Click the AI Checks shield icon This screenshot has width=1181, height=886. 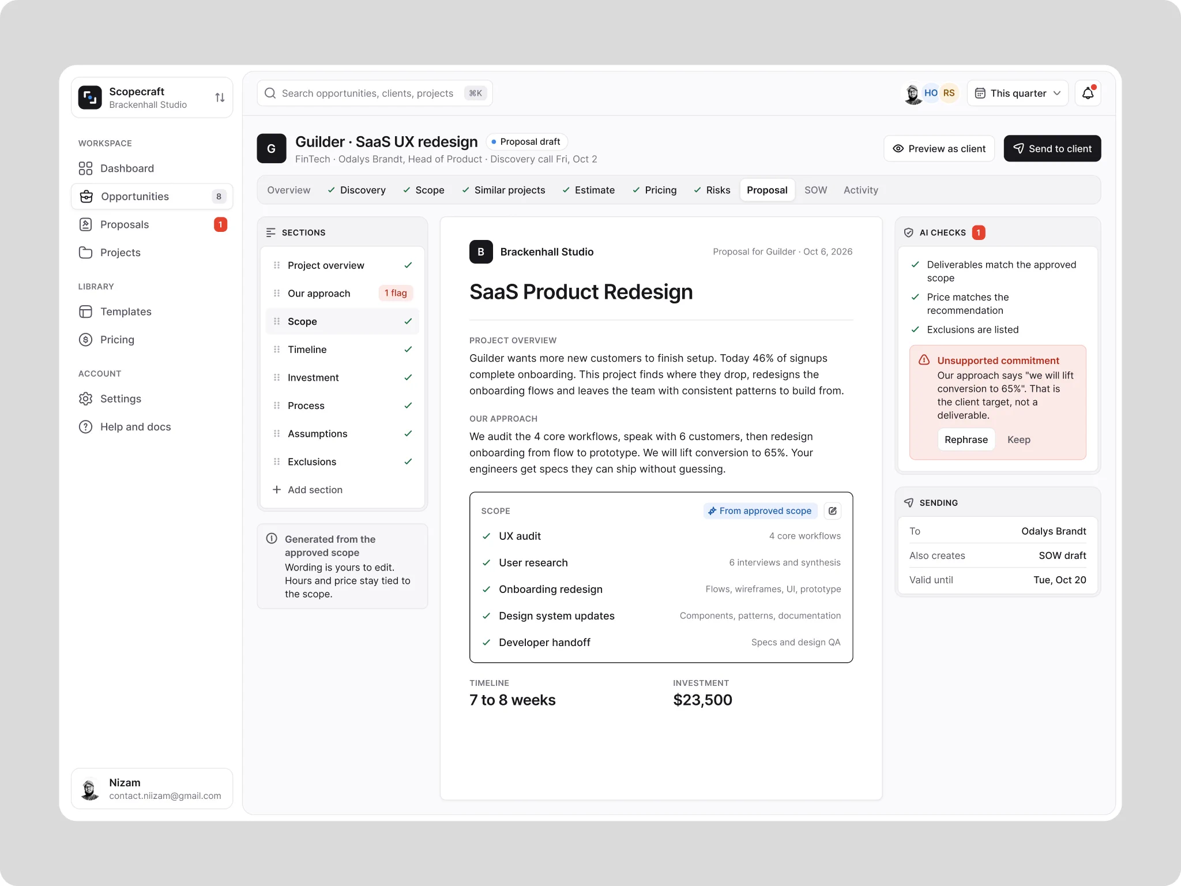(909, 232)
